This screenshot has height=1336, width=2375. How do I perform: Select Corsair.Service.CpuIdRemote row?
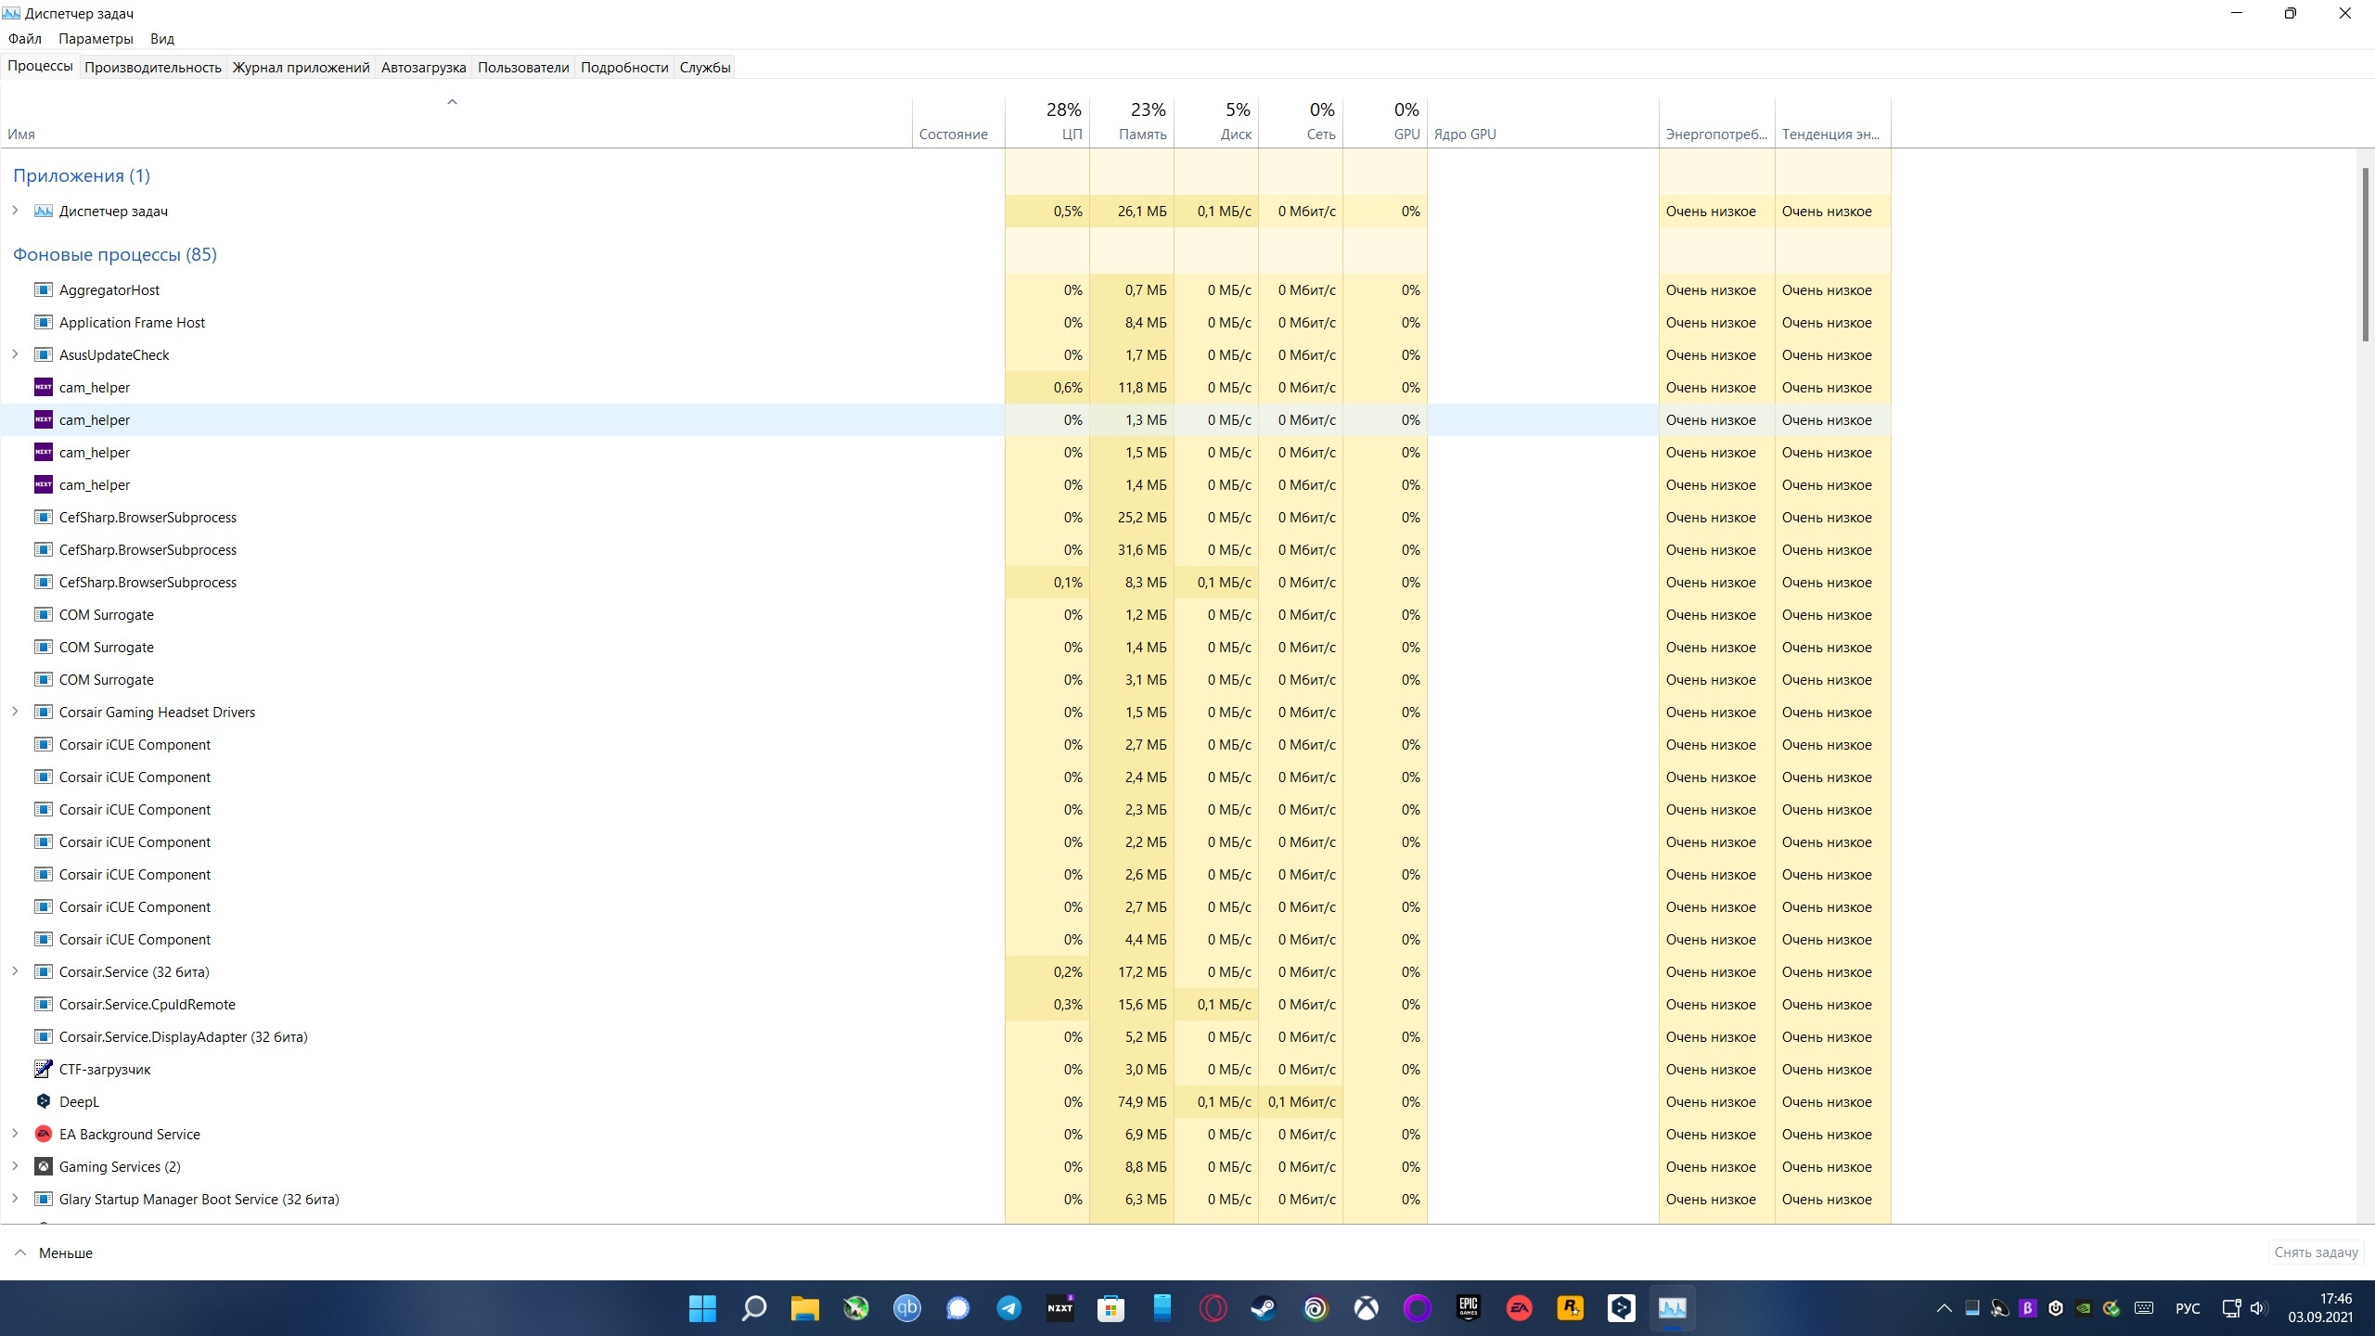tap(946, 1004)
